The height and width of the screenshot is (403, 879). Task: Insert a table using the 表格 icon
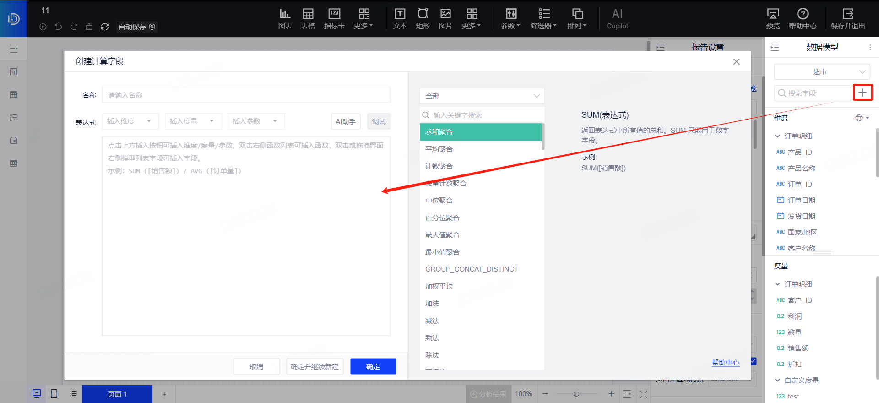tap(308, 19)
